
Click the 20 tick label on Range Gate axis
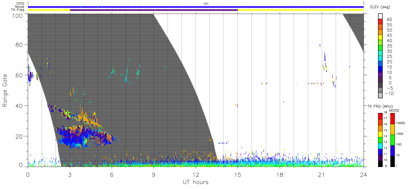tap(19, 136)
